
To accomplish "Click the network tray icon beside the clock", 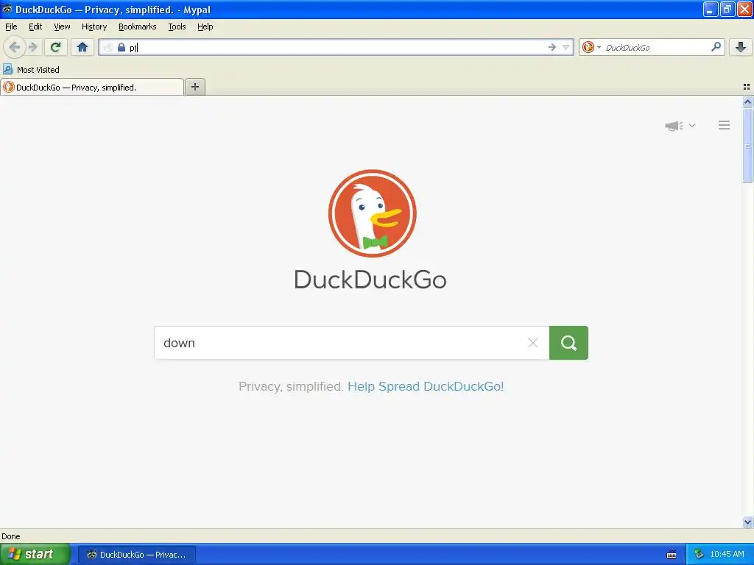I will [699, 554].
